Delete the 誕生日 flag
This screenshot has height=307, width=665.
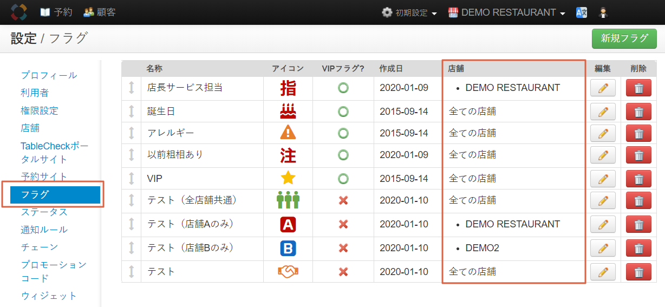[638, 112]
